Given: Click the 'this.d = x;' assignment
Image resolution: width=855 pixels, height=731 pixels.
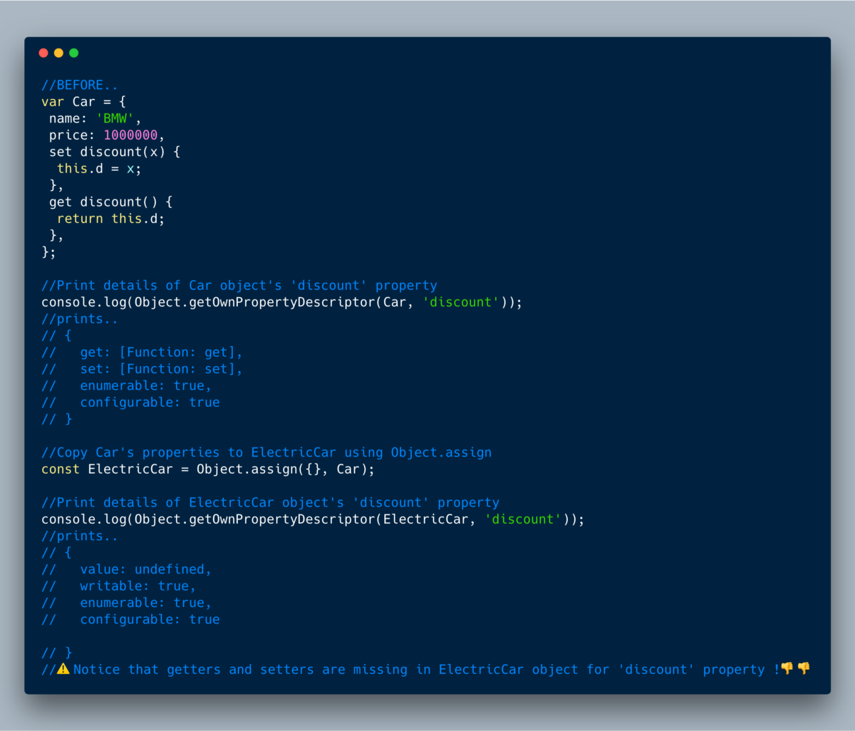Looking at the screenshot, I should tap(99, 168).
